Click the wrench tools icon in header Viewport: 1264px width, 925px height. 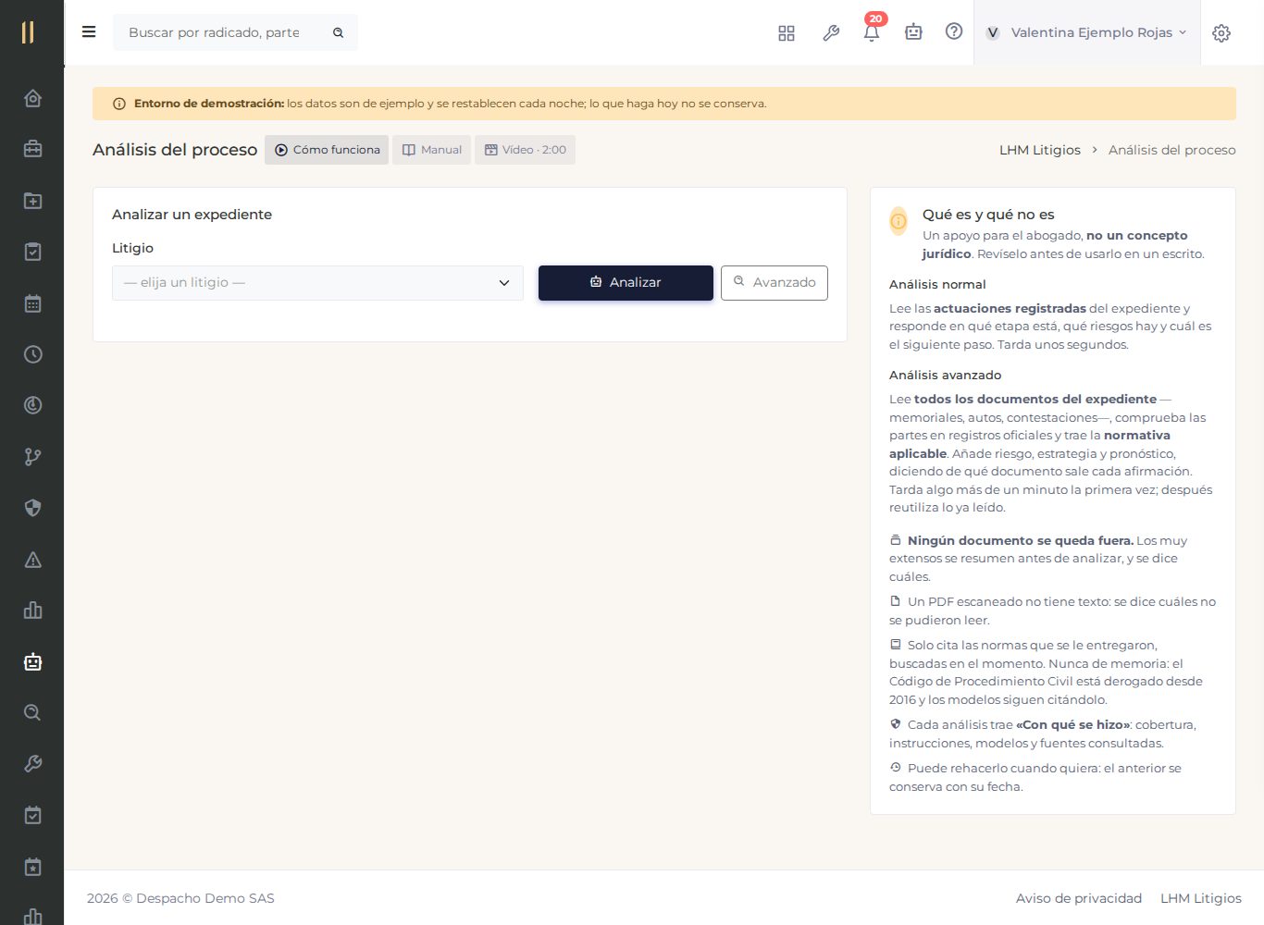[x=831, y=33]
